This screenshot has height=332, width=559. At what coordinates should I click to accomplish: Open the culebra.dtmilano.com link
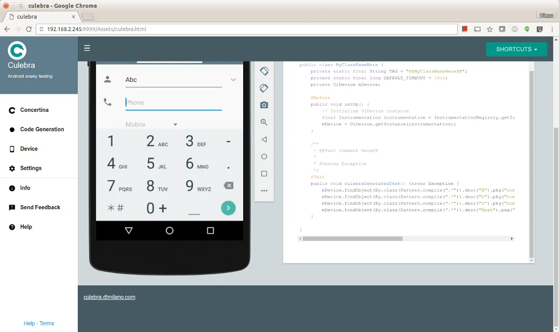click(109, 297)
